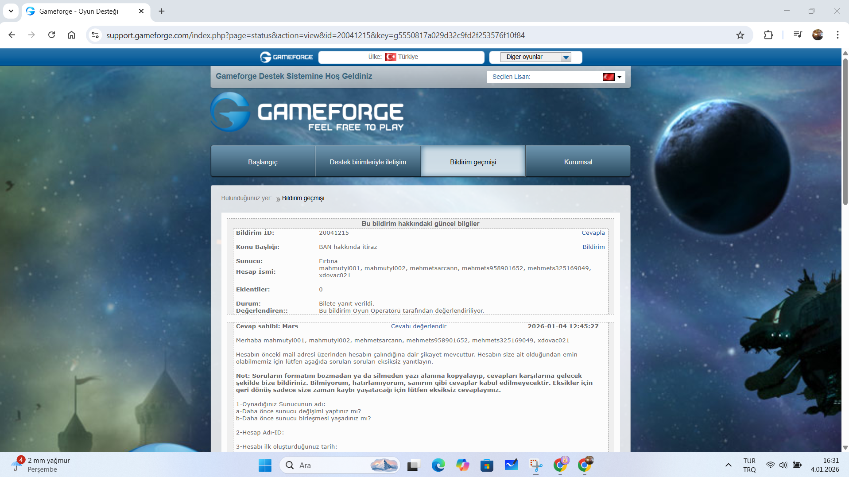849x477 pixels.
Task: Click the battery icon in system tray
Action: [x=797, y=465]
